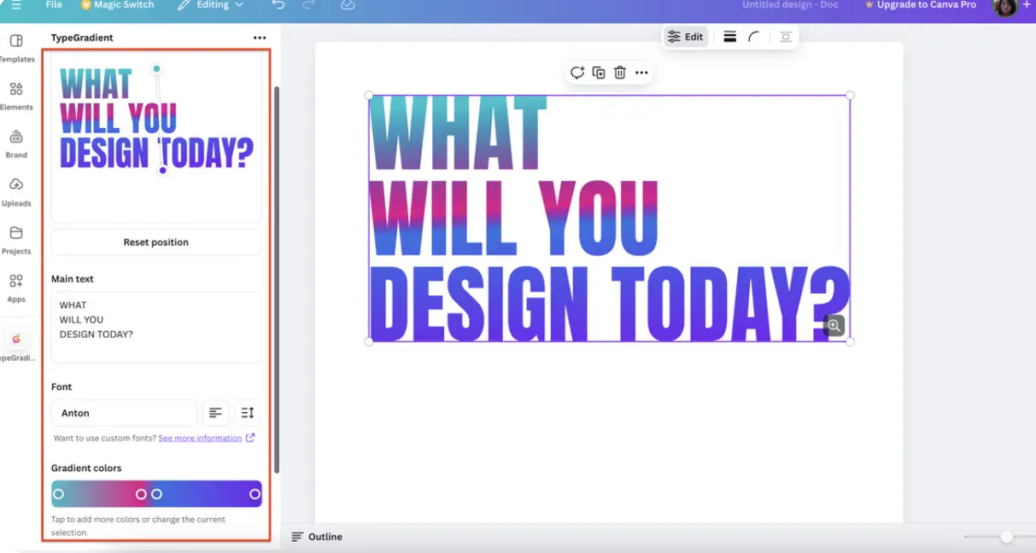Undo the last action
This screenshot has width=1036, height=553.
point(278,5)
